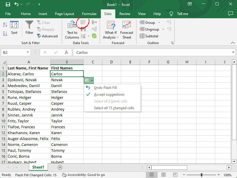
Task: Open the Flash Fill Options smart tag
Action: coord(89,80)
